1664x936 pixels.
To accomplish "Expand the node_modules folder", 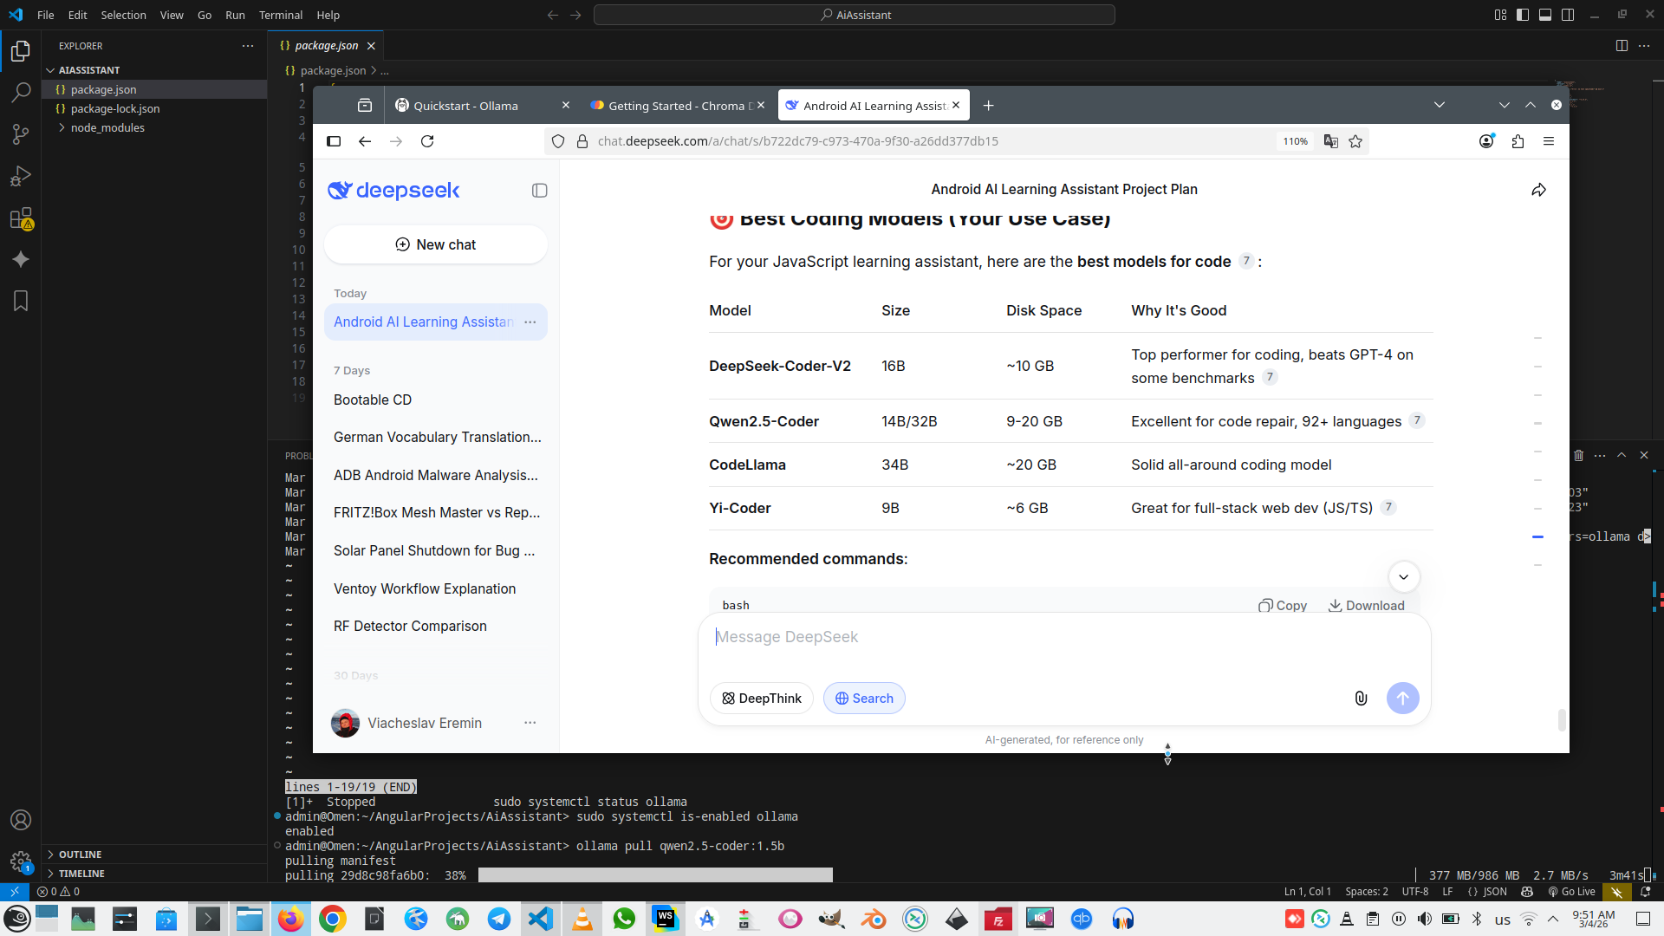I will (x=107, y=127).
